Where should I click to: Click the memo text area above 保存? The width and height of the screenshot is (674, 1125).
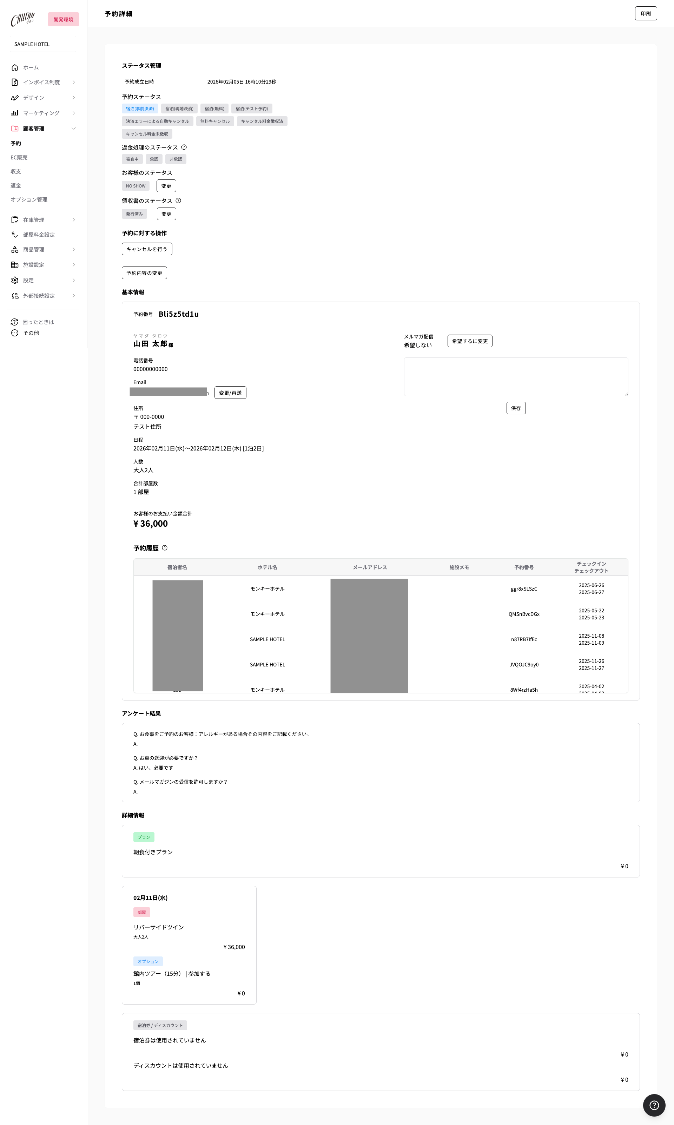pos(515,376)
